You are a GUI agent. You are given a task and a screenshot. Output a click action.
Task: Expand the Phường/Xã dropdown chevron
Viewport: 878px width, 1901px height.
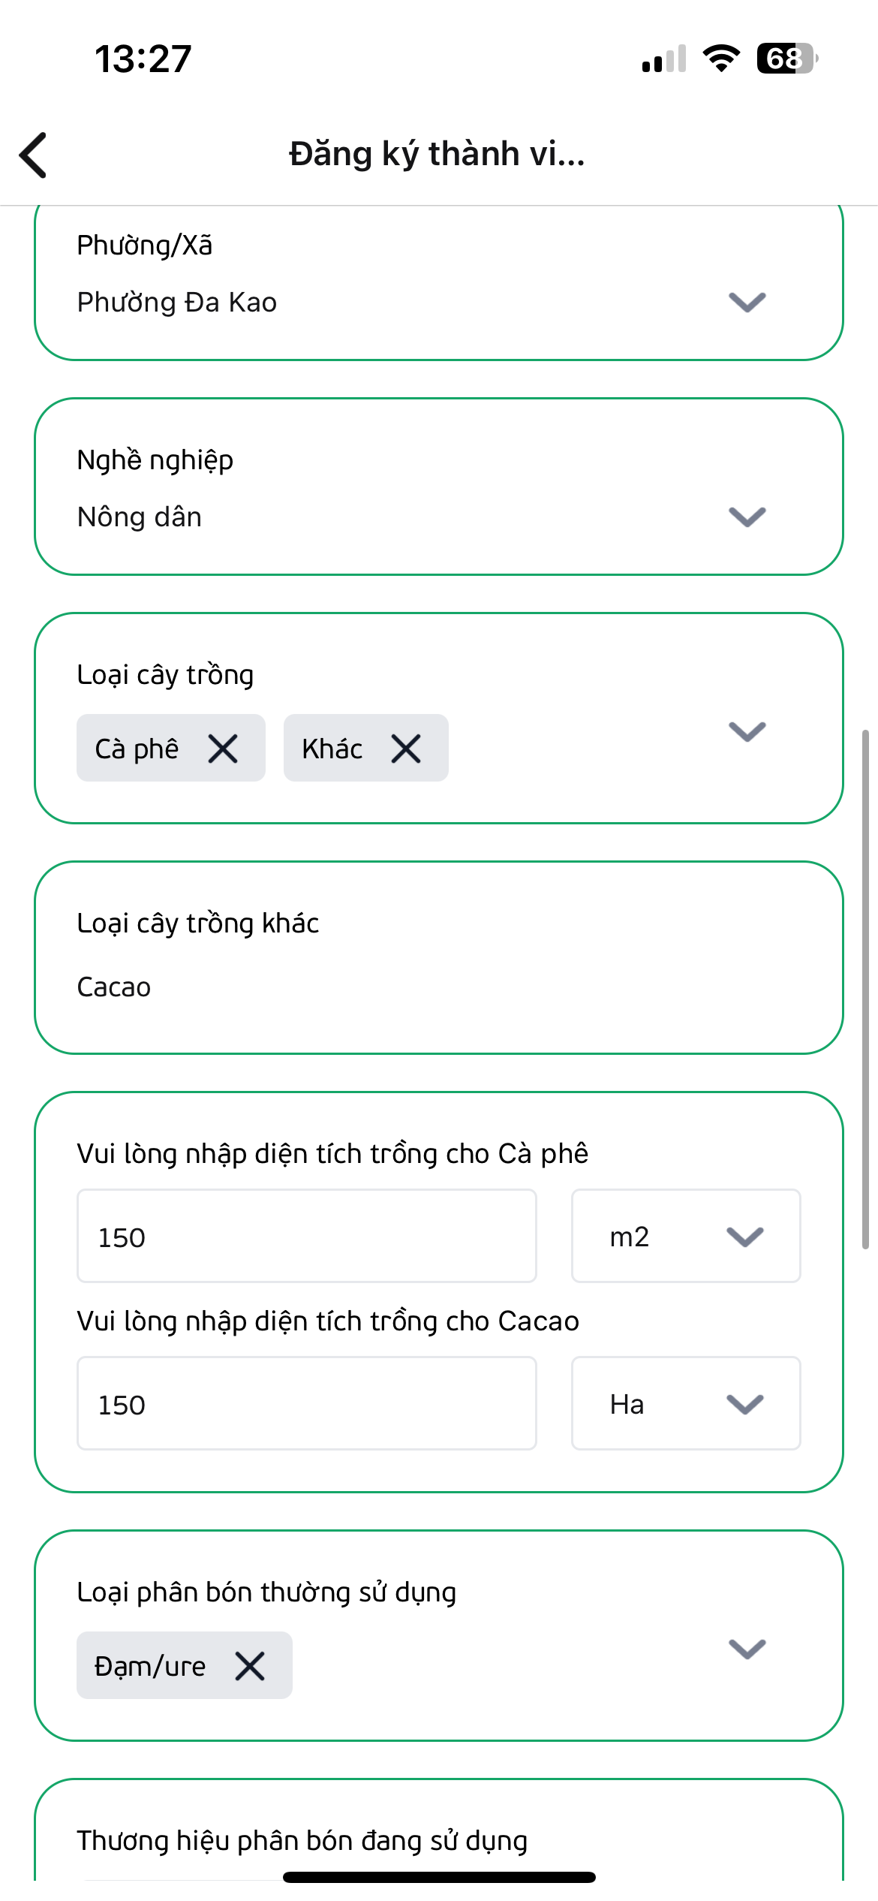pyautogui.click(x=747, y=302)
